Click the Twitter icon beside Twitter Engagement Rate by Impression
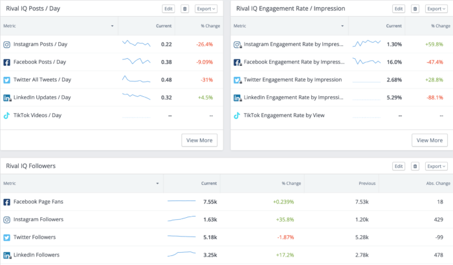453x265 pixels. click(x=238, y=80)
